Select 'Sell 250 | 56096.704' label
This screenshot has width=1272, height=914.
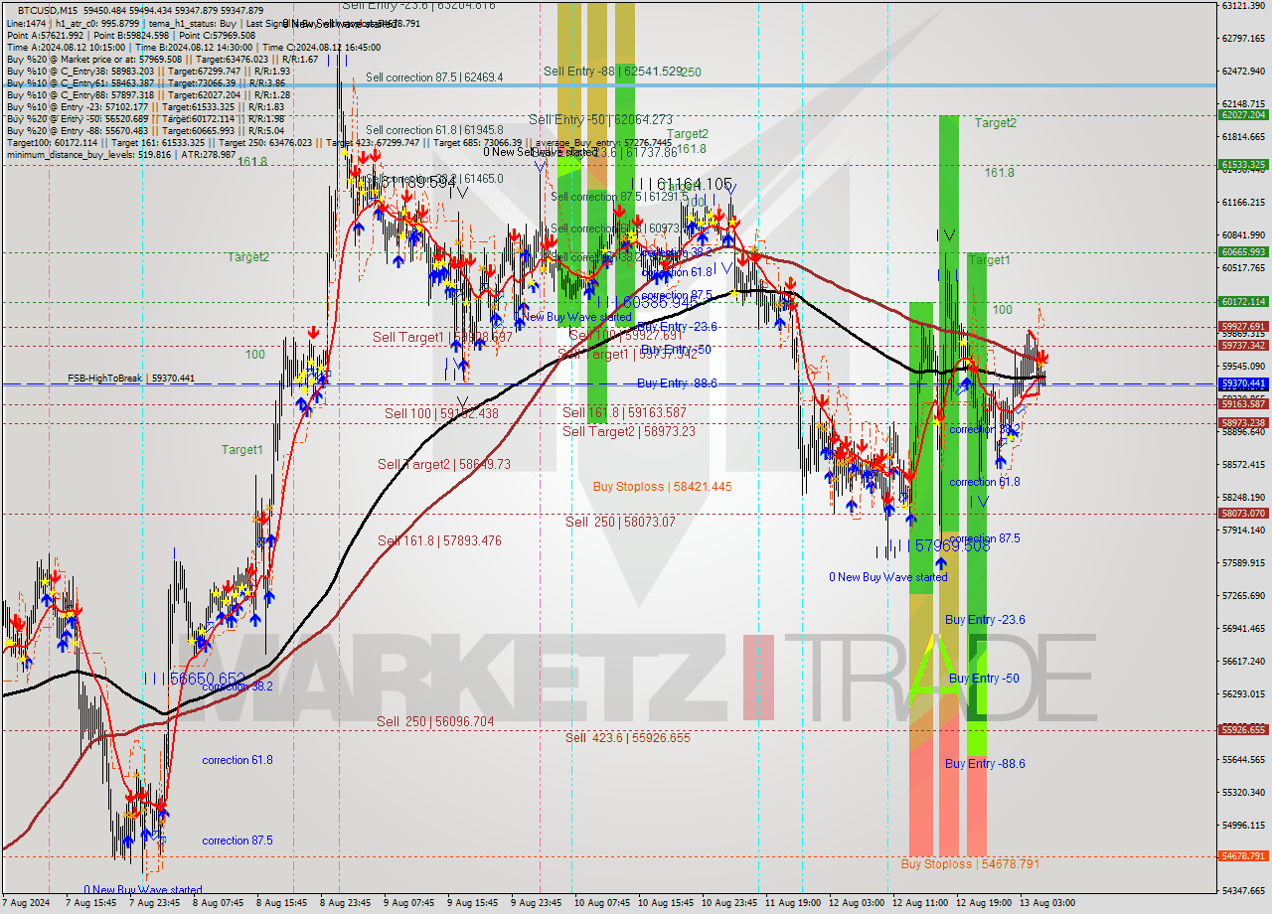tap(435, 721)
